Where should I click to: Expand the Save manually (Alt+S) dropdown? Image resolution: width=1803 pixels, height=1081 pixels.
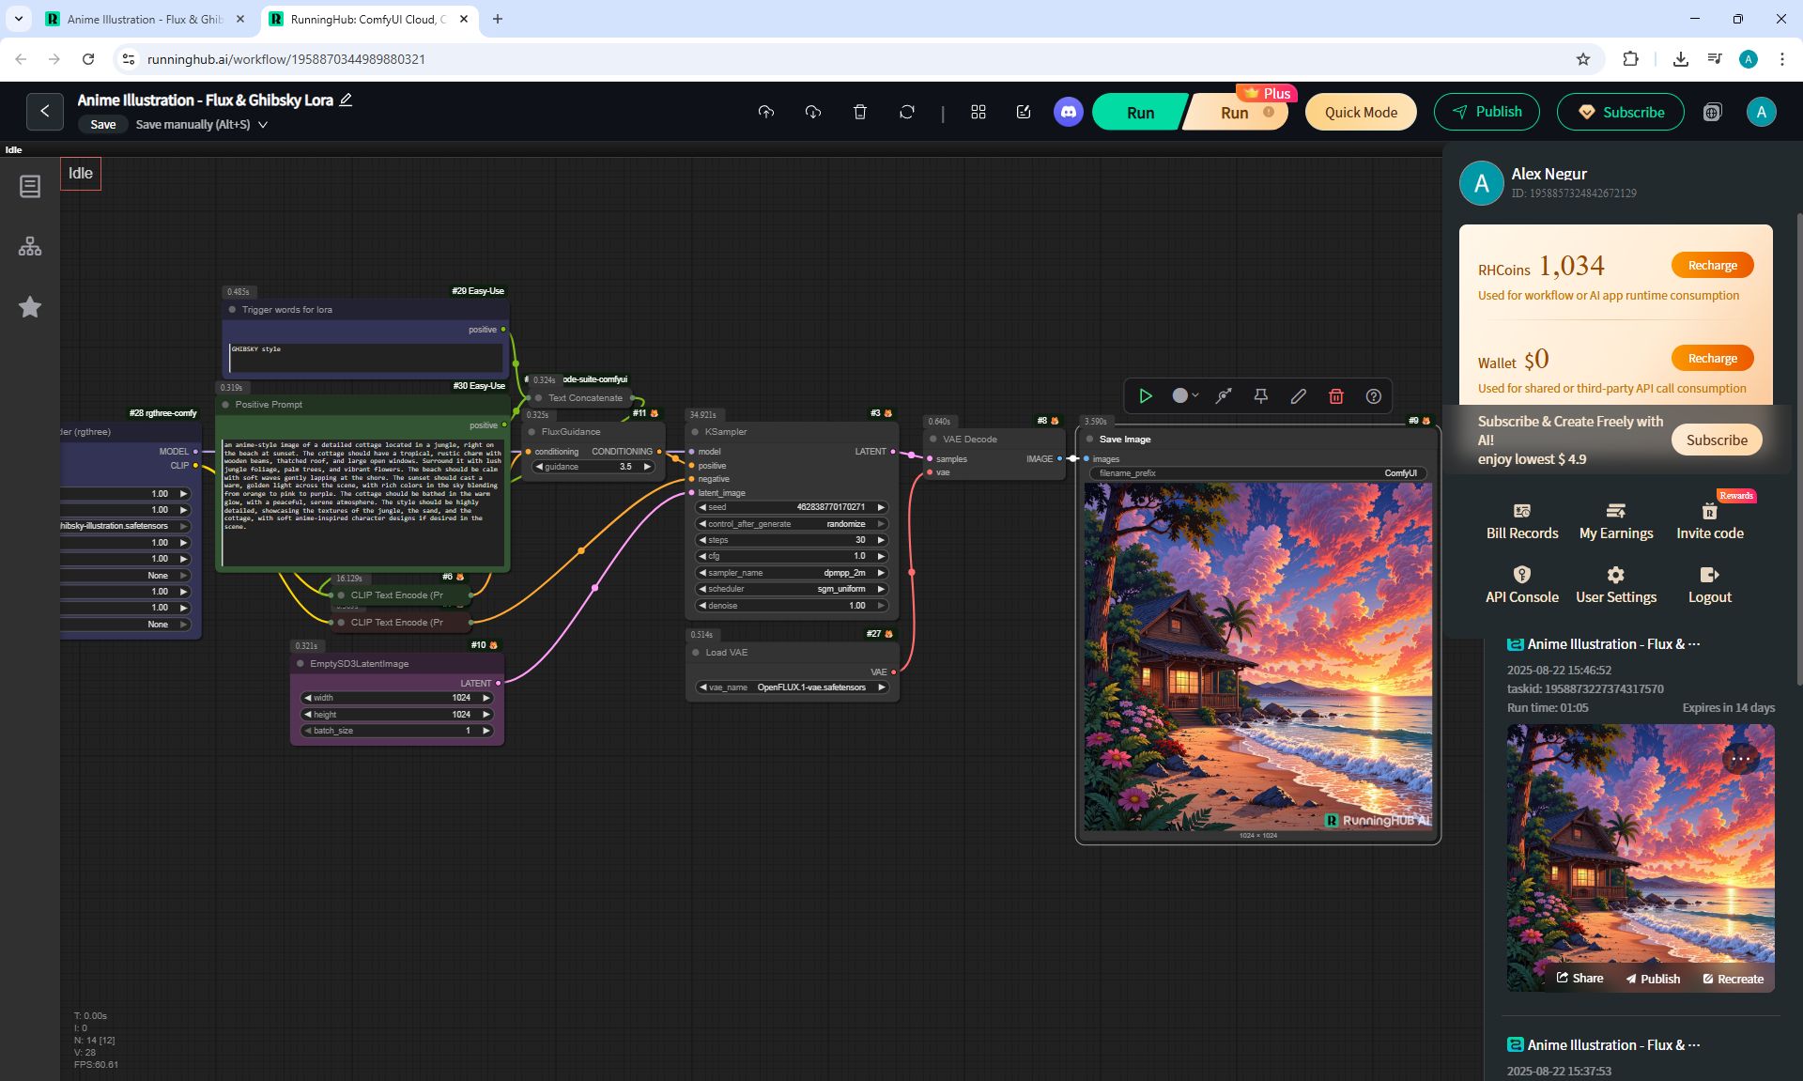click(263, 125)
